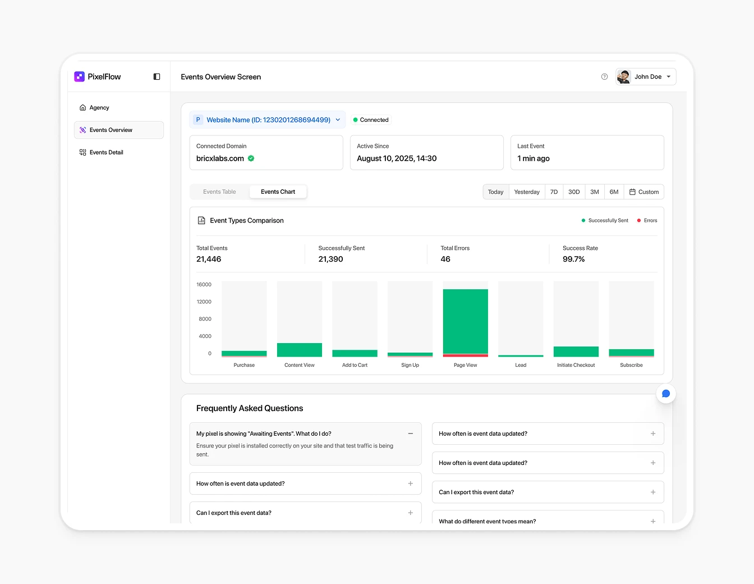The image size is (754, 584).
Task: Click the Yesterday filter button
Action: (526, 191)
